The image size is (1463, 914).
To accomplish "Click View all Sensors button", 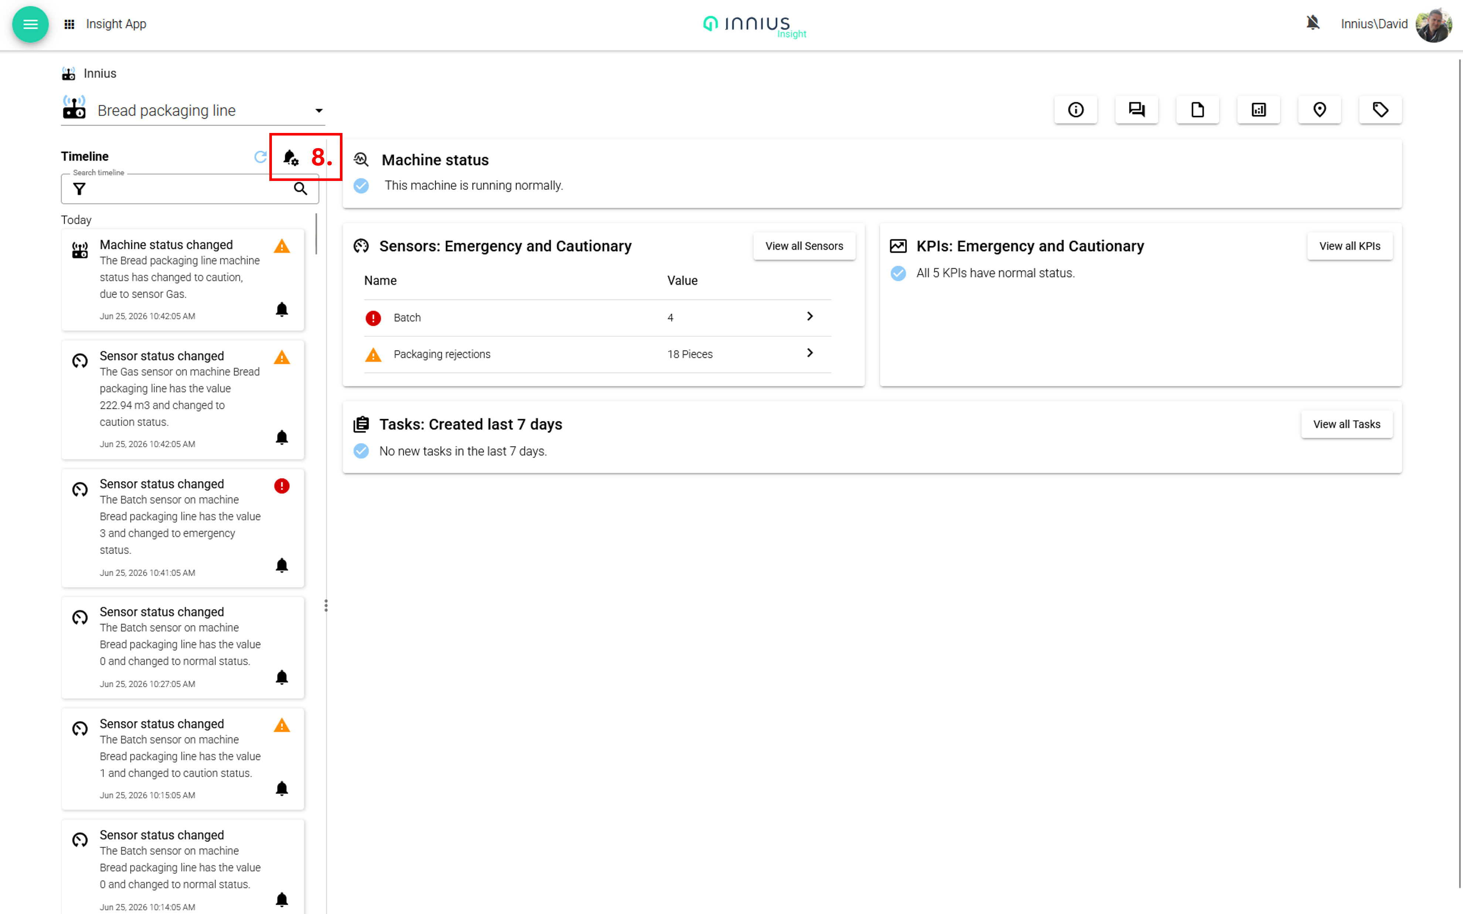I will pyautogui.click(x=804, y=246).
